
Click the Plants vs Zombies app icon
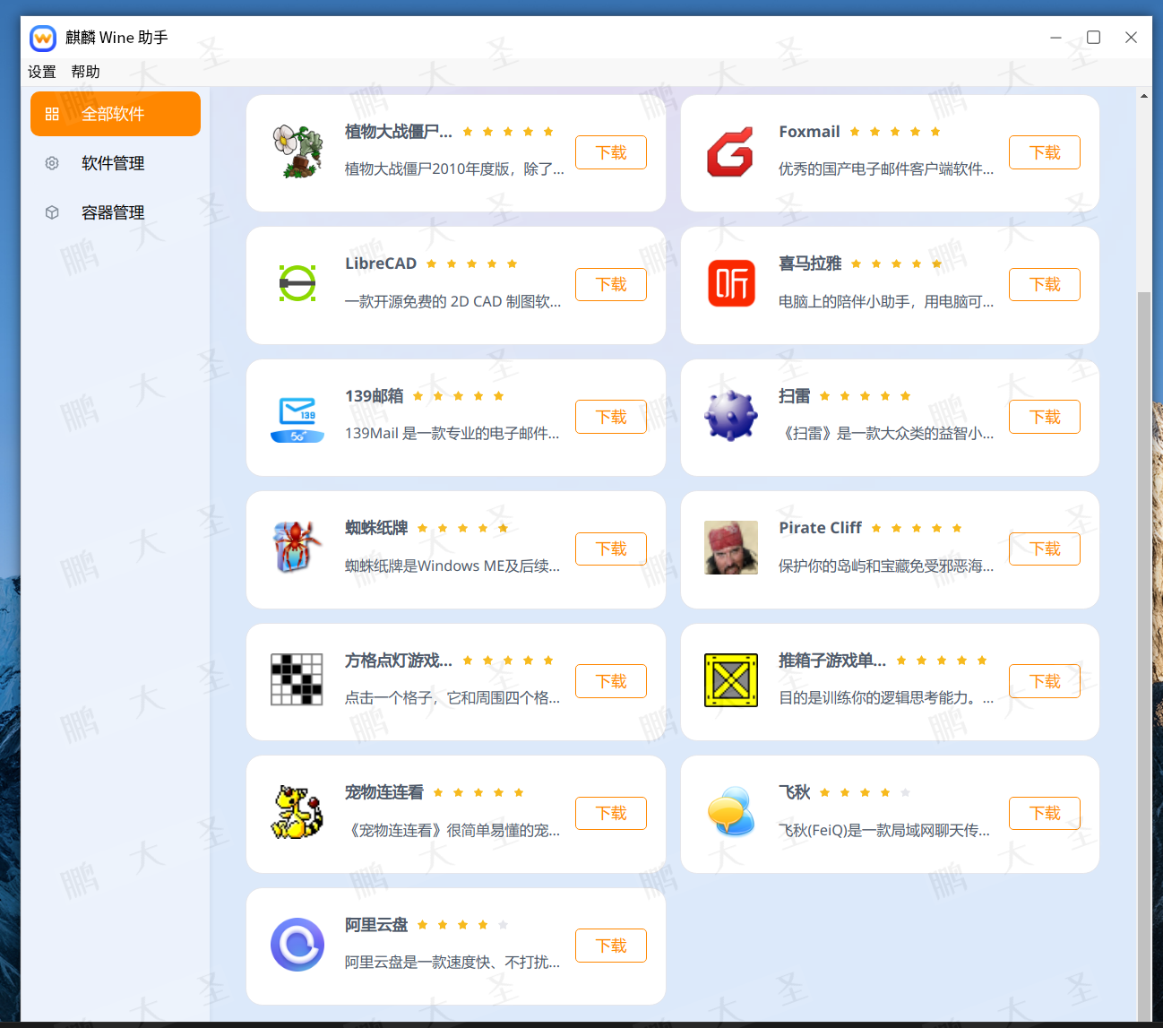[297, 152]
